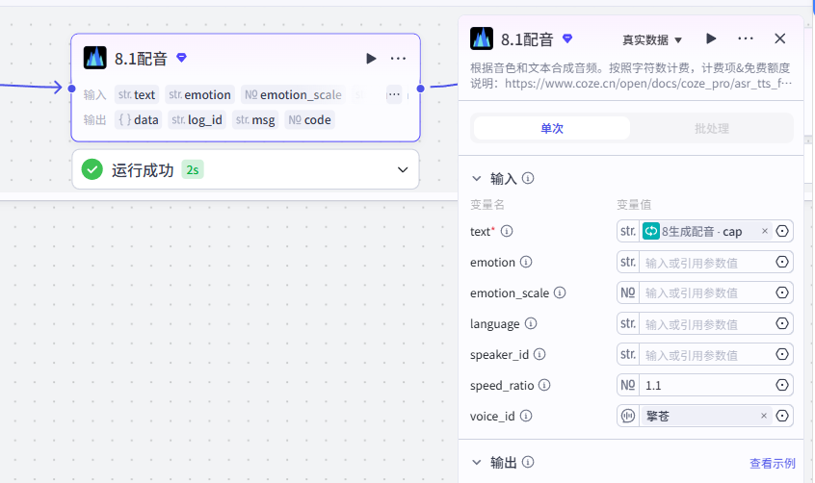Open the variable picker for the voice_id field
The width and height of the screenshot is (815, 483).
[x=782, y=416]
